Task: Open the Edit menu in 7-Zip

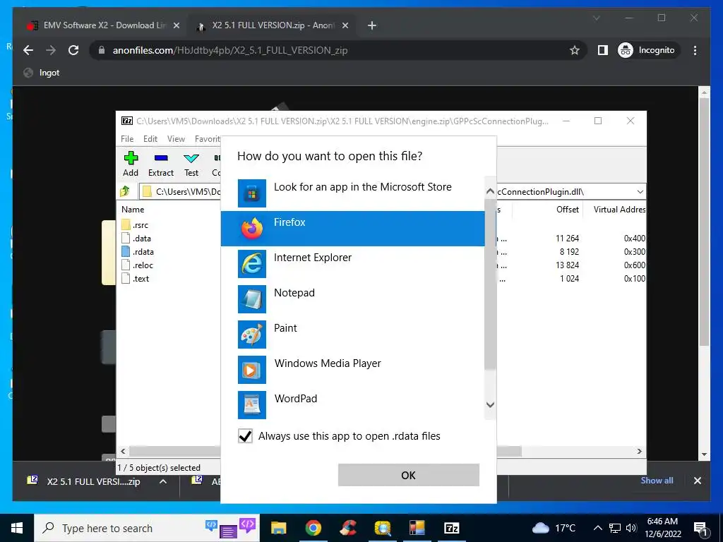Action: 150,139
